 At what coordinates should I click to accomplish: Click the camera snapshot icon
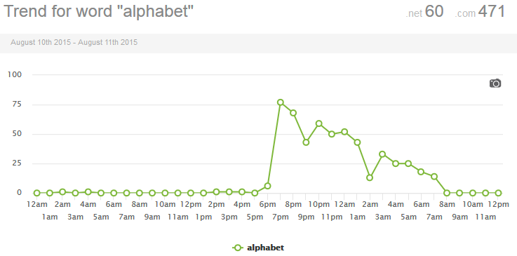(495, 83)
